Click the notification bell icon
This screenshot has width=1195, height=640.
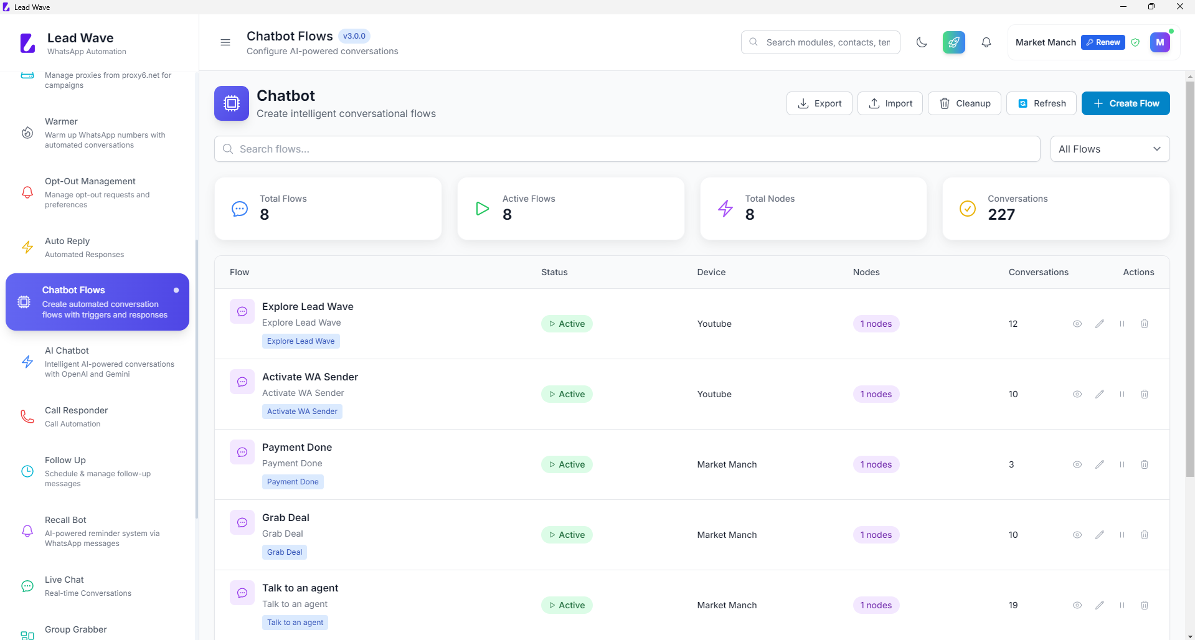tap(986, 42)
